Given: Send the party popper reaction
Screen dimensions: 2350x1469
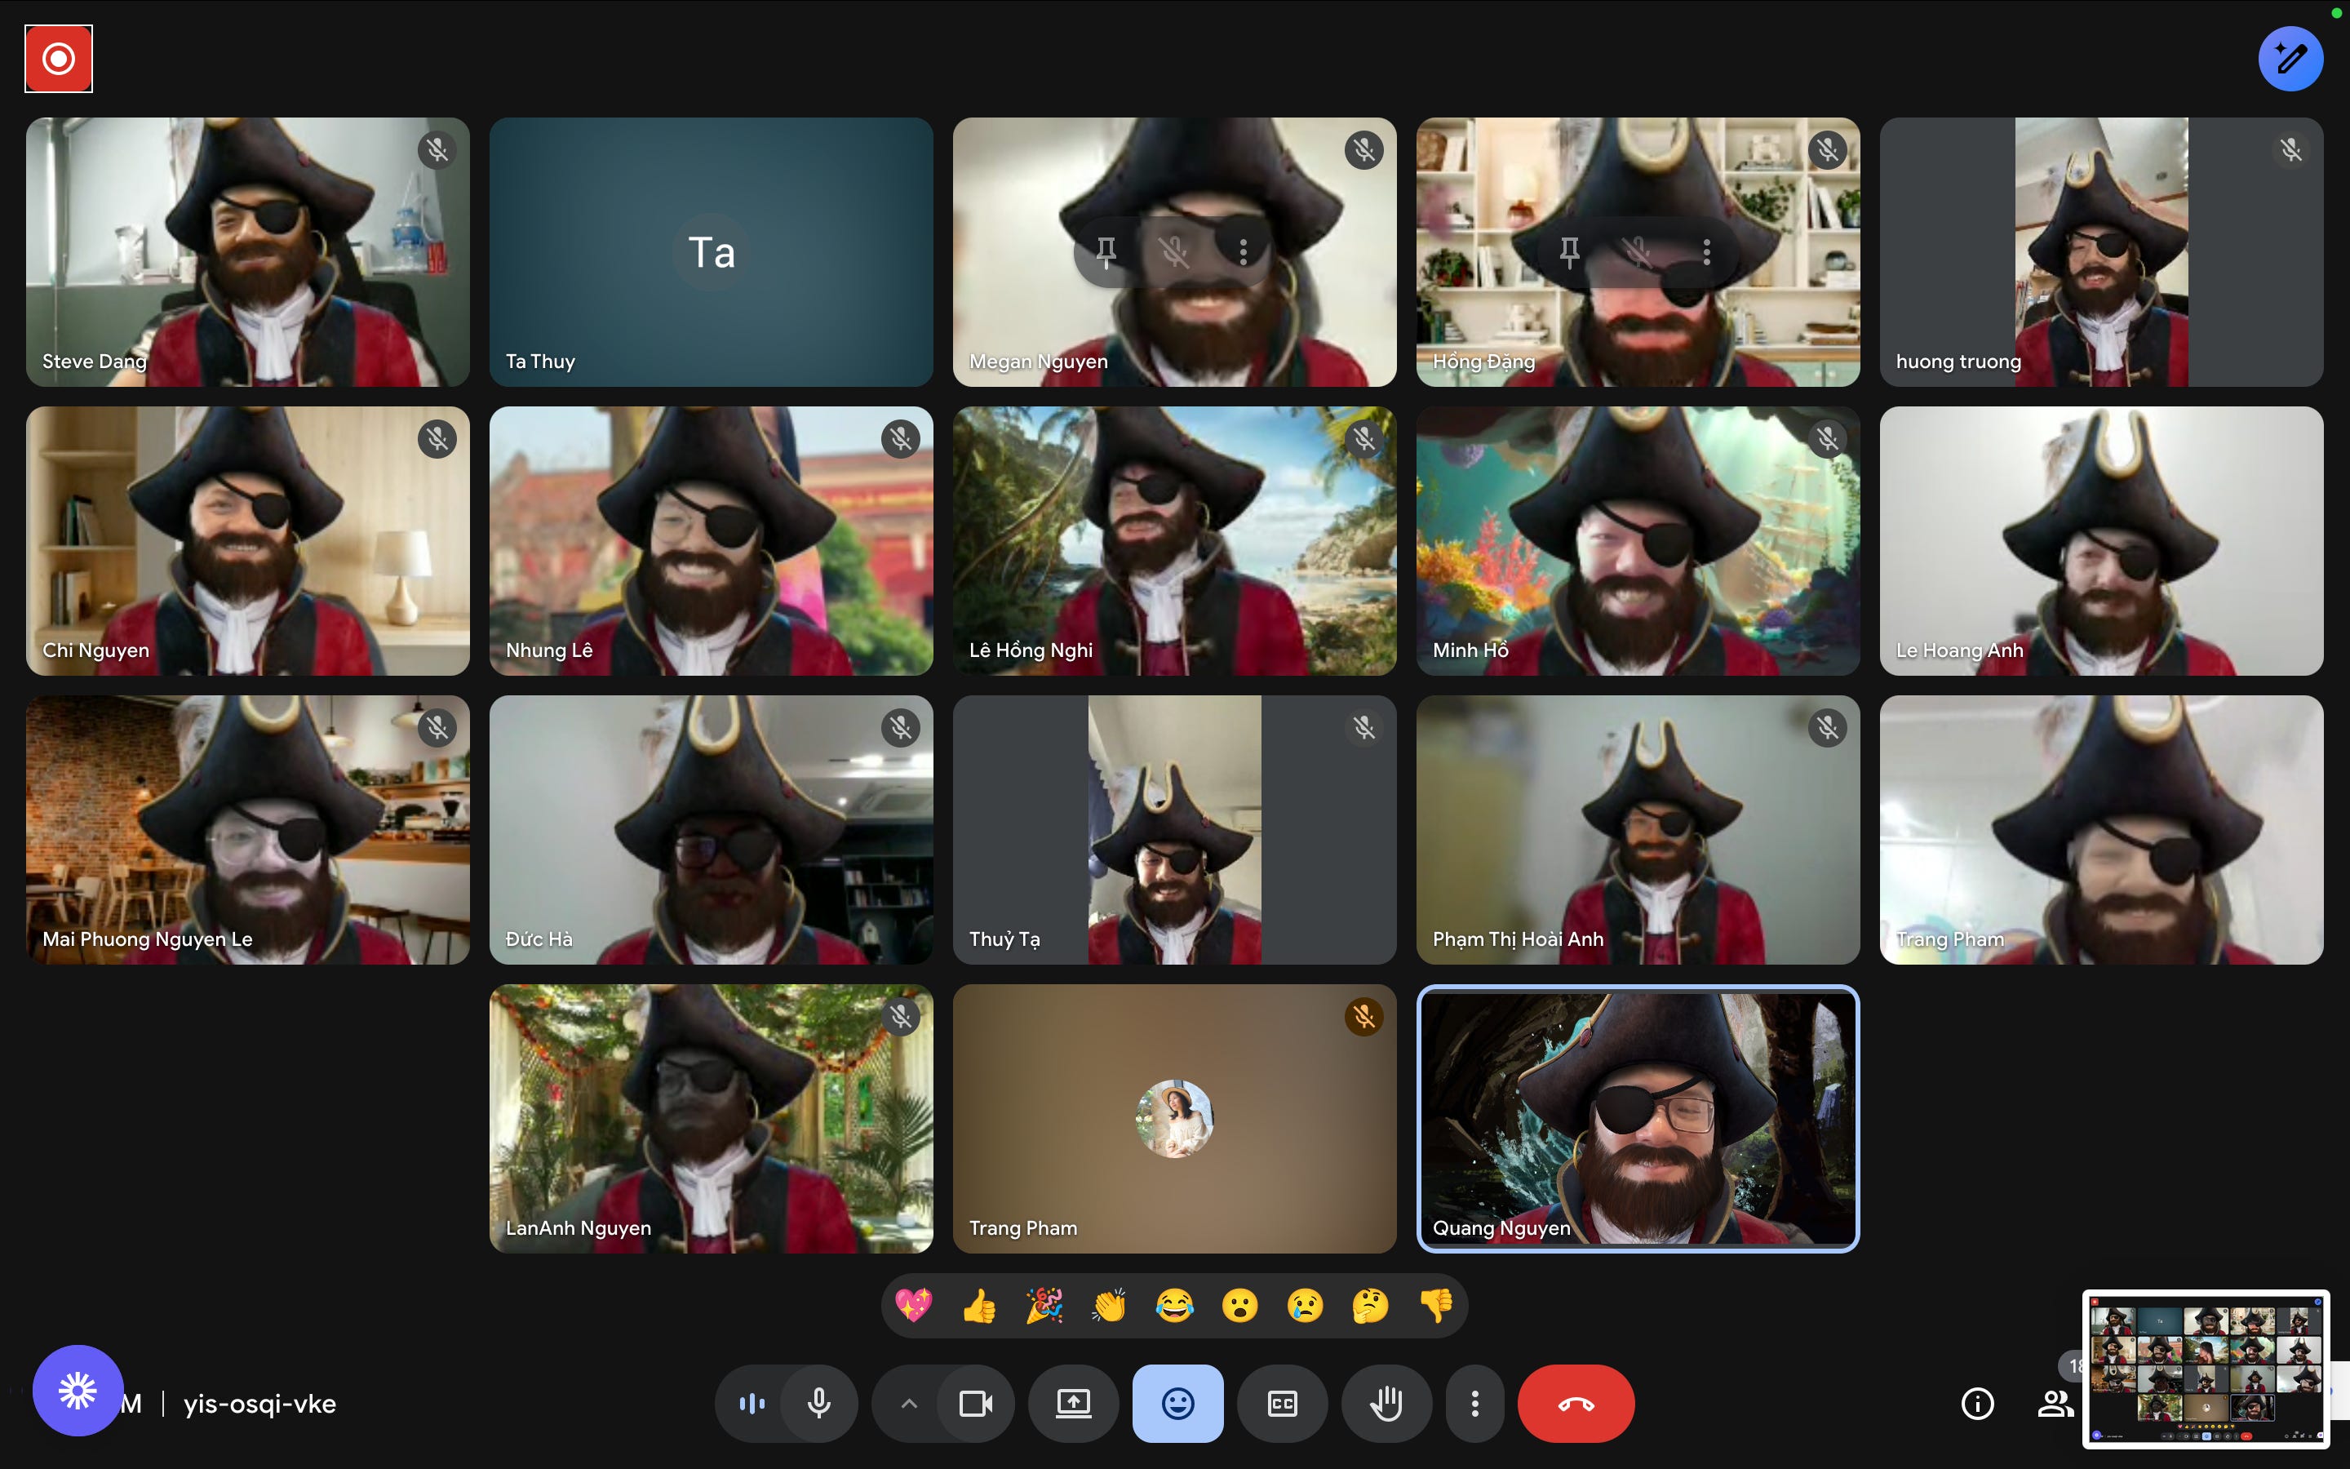Looking at the screenshot, I should tap(1044, 1306).
